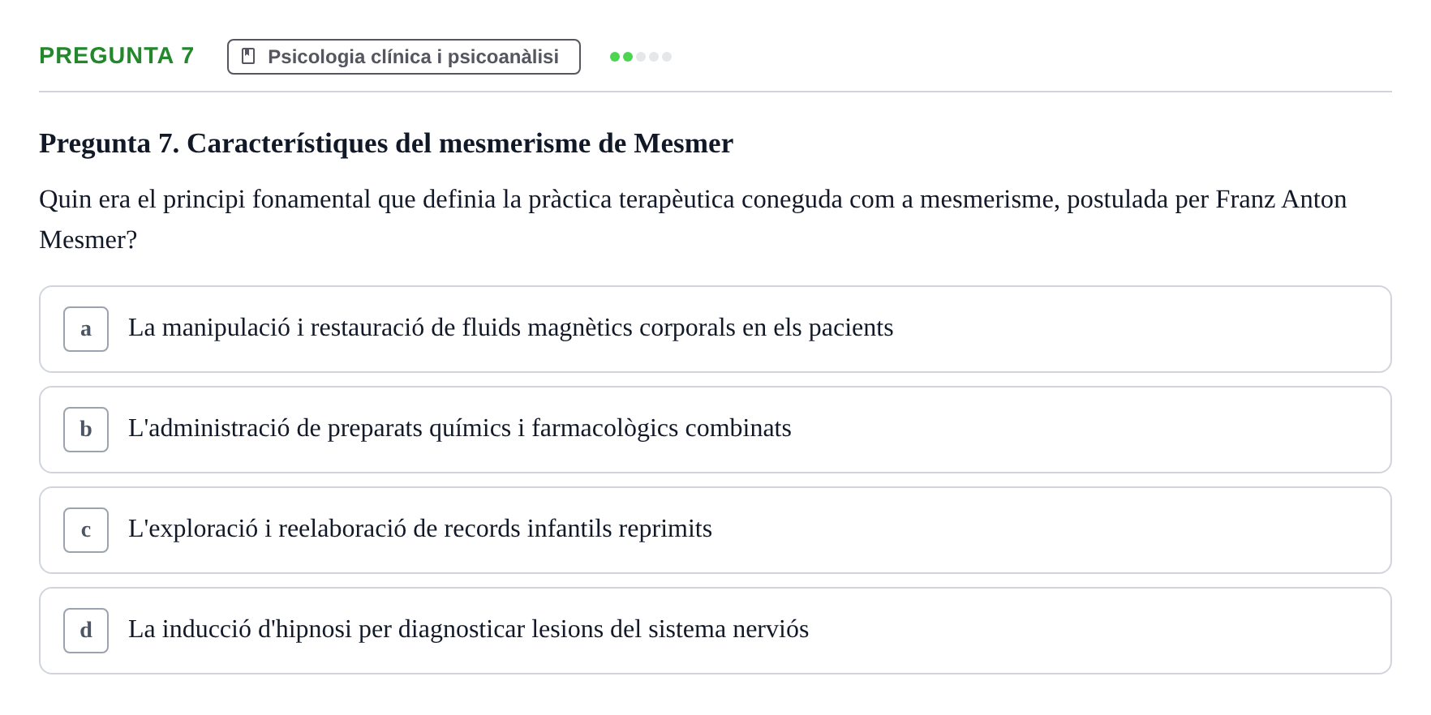Click the second green difficulty dot
This screenshot has height=715, width=1431.
click(x=628, y=57)
